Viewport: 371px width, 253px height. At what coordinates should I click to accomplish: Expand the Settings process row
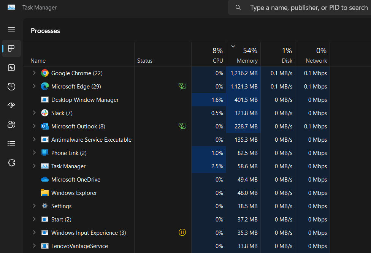[x=34, y=206]
